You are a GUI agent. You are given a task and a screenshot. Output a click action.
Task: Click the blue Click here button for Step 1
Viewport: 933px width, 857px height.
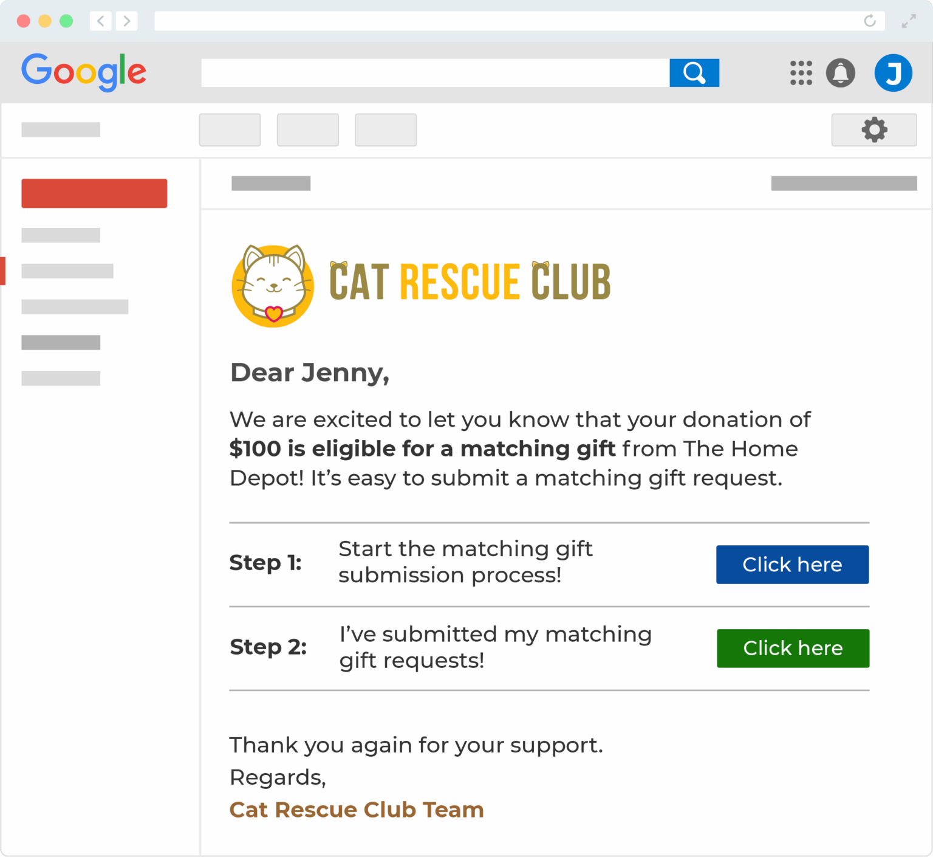[792, 564]
